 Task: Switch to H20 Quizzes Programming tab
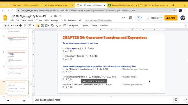point(154,5)
